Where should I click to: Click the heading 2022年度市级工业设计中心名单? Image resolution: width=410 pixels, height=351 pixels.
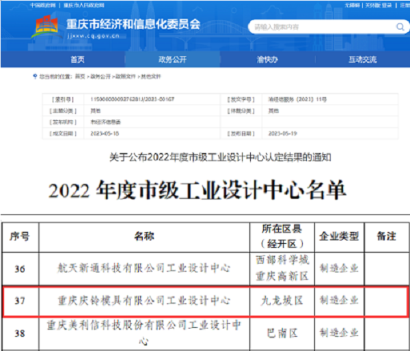click(x=197, y=190)
